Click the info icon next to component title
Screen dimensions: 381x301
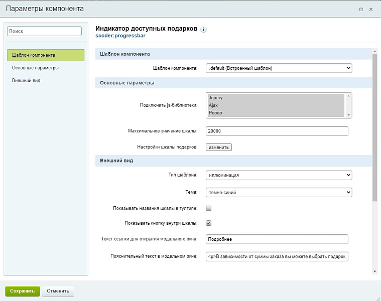203,30
